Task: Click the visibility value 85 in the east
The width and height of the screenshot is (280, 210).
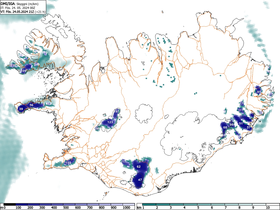Action: (259, 92)
